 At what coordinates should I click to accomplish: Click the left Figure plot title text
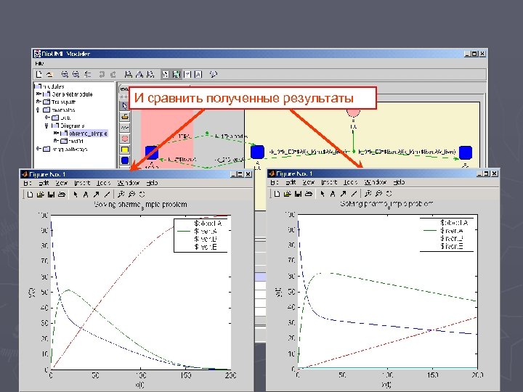140,204
